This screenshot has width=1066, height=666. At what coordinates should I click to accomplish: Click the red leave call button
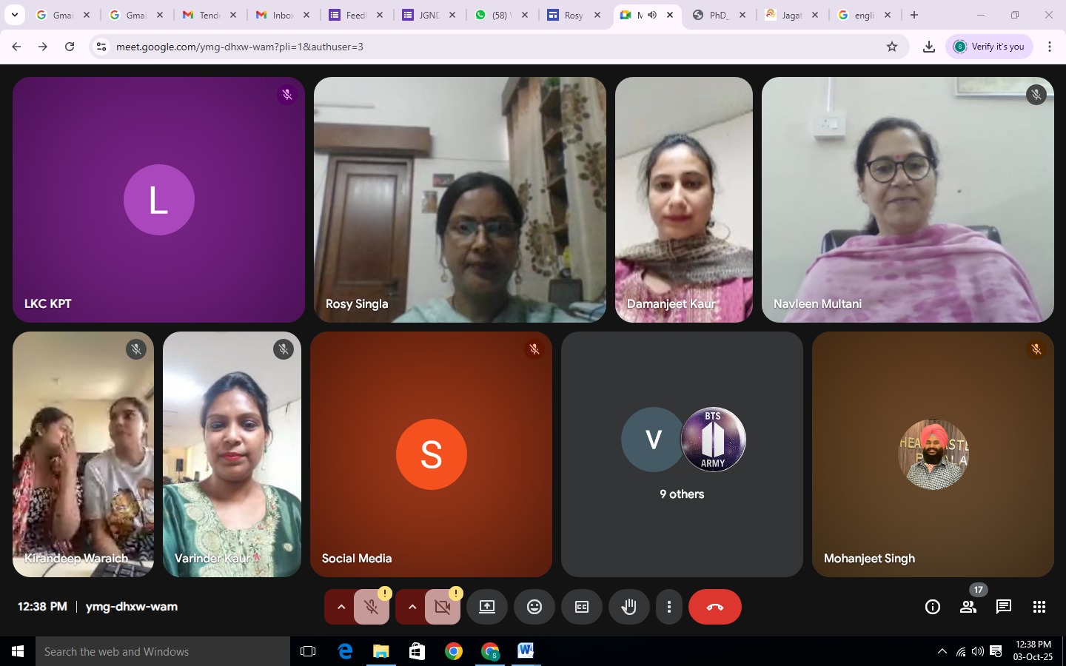coord(714,607)
